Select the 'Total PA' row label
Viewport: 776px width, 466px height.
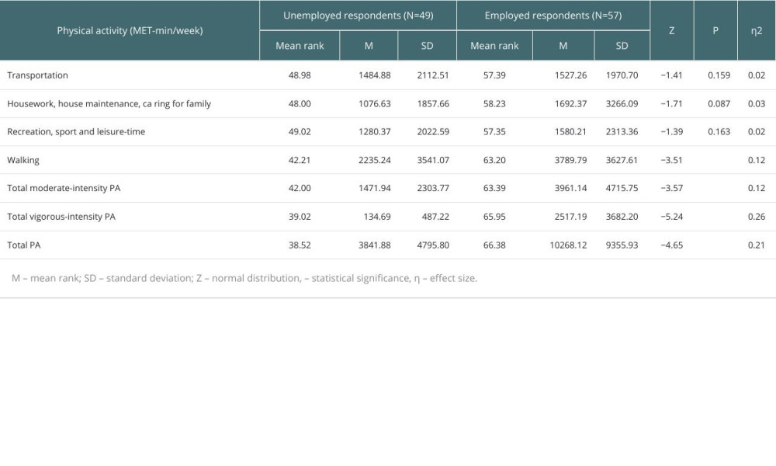(24, 245)
